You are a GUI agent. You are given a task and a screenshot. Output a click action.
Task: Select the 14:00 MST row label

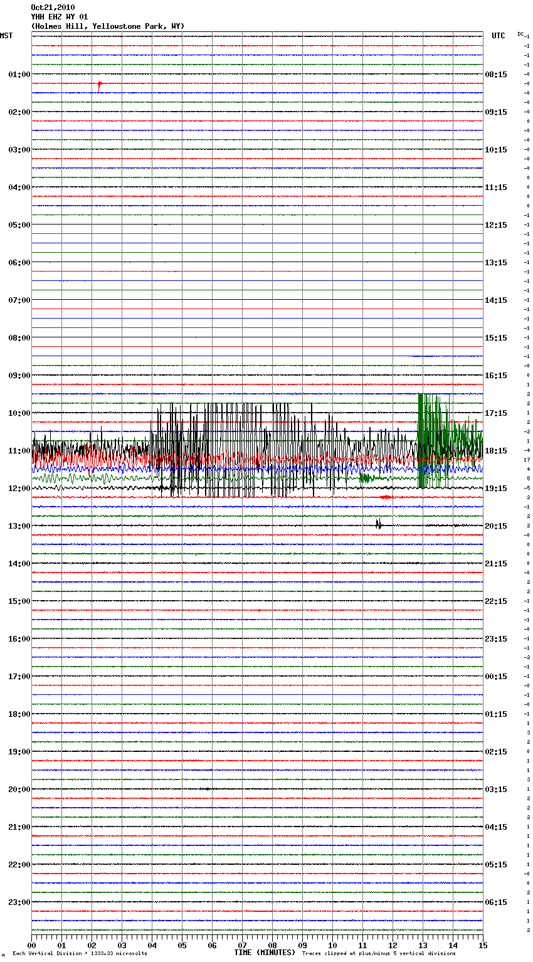point(19,564)
